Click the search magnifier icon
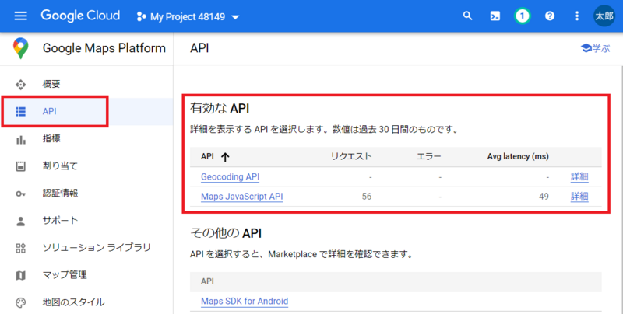 (467, 16)
